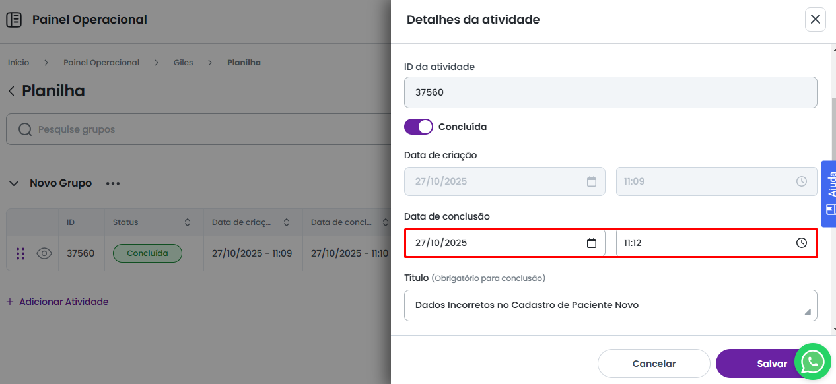
Task: Go to Início in the breadcrumb
Action: [18, 63]
